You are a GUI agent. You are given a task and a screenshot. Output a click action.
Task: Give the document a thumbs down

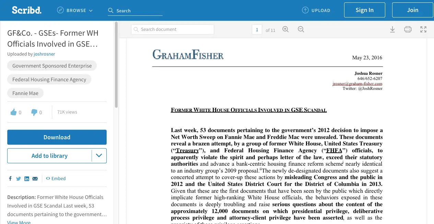pyautogui.click(x=34, y=112)
